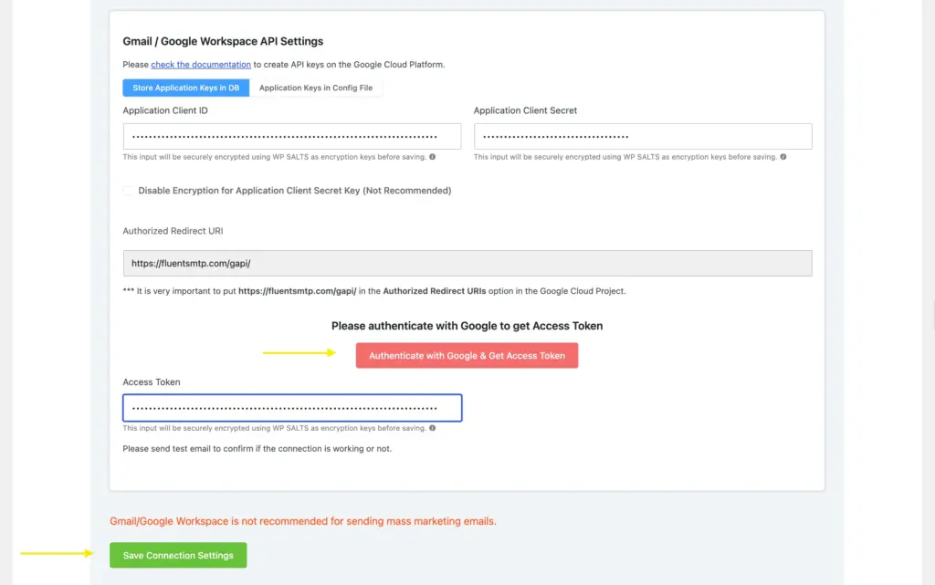Focus the Access Token input field
935x585 pixels.
(292, 408)
